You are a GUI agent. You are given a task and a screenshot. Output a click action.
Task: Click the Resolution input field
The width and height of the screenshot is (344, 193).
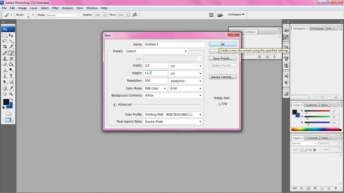pos(156,81)
